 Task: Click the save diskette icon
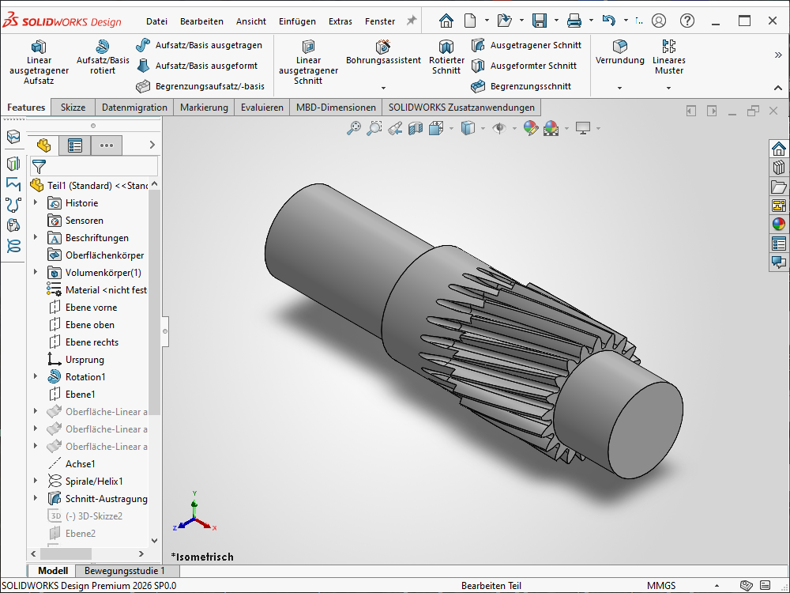pos(540,21)
